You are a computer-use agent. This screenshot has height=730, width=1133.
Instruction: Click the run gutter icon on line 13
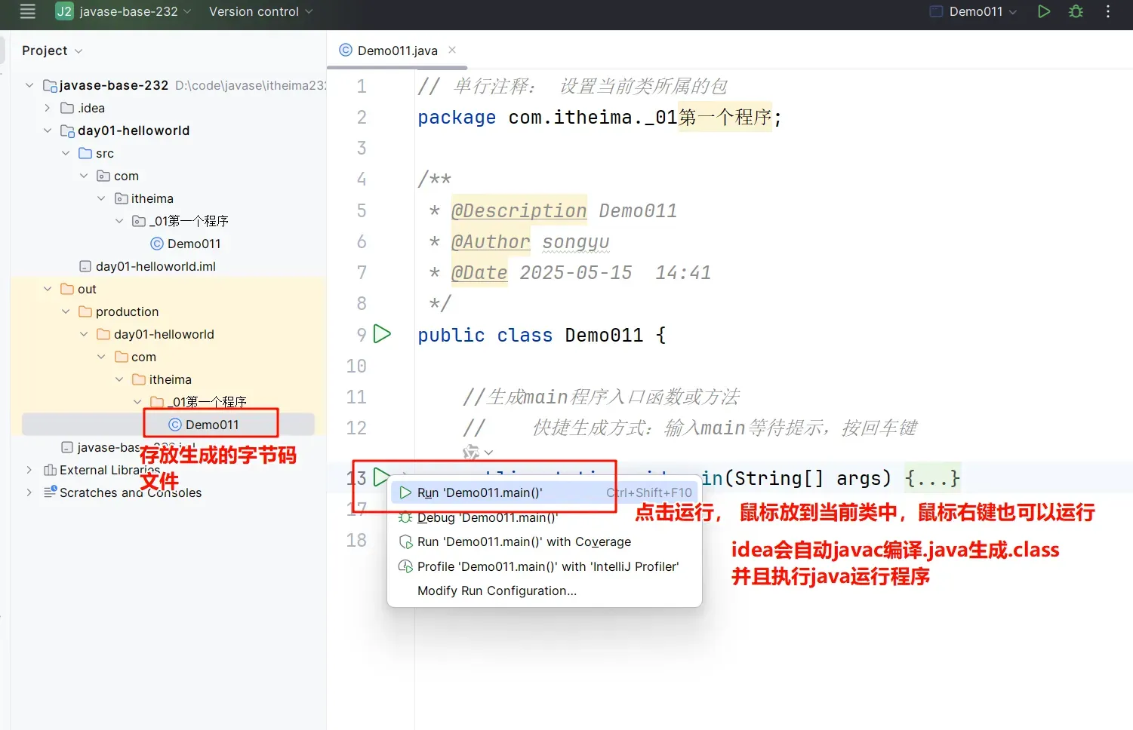[381, 477]
